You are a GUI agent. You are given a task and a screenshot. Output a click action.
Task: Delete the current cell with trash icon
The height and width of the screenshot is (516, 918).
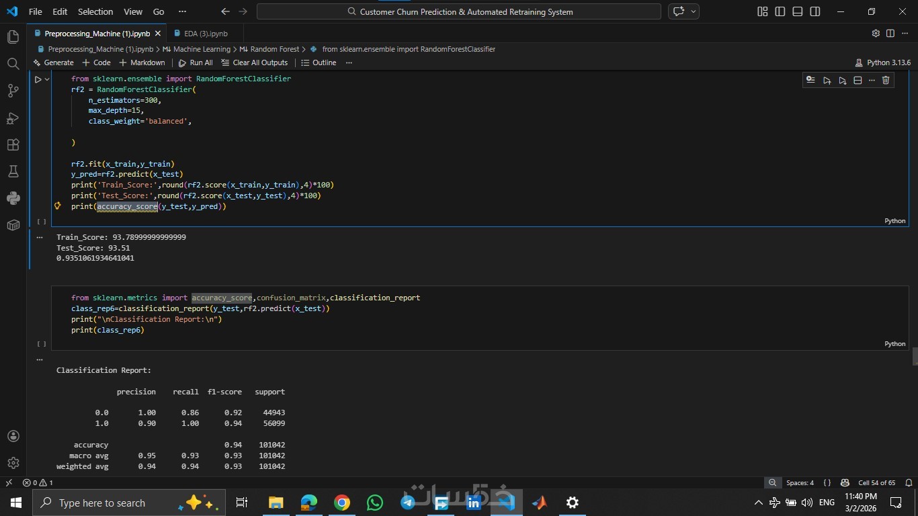(886, 81)
